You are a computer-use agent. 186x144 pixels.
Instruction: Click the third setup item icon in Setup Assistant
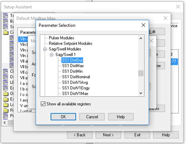pos(5,27)
